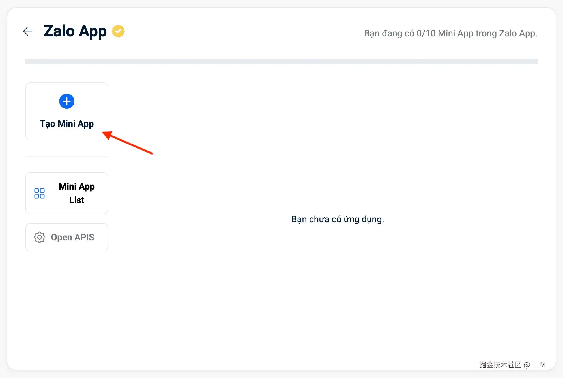Click the yellow verified badge icon

118,31
